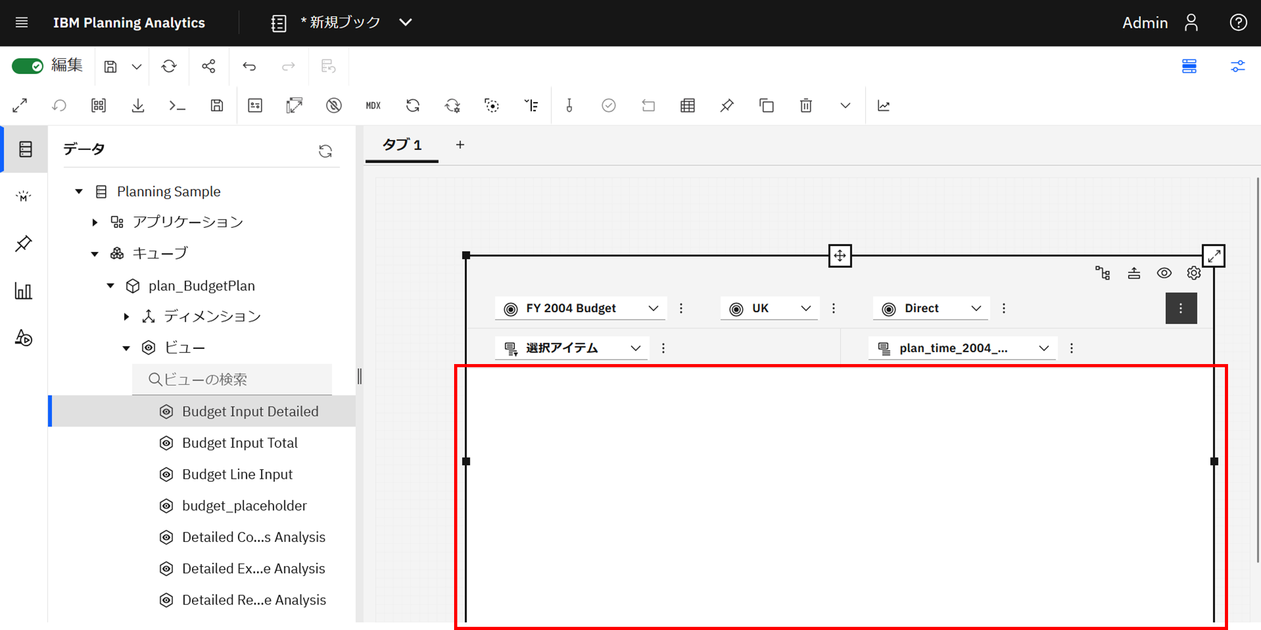The image size is (1261, 630).
Task: Select the data tree sidebar icon
Action: [25, 149]
